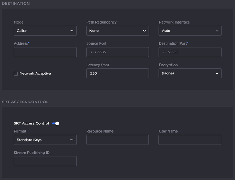Click the Latency (ms) field label
The height and width of the screenshot is (180, 235).
pyautogui.click(x=97, y=65)
